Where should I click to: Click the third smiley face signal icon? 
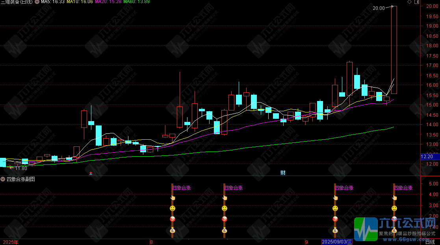pyautogui.click(x=335, y=208)
